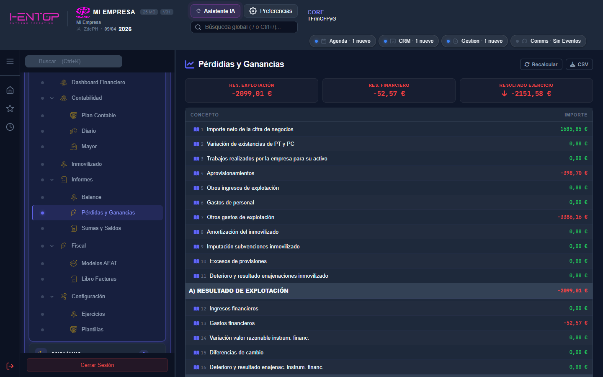Viewport: 603px width, 377px height.
Task: Open recent history clock icon
Action: point(10,127)
